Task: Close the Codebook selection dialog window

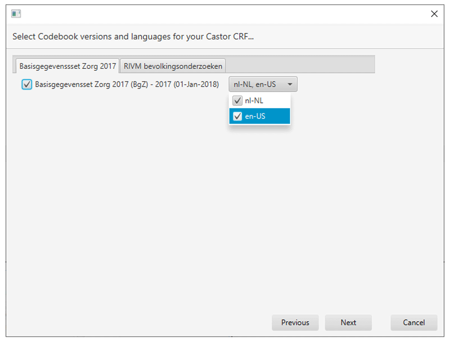Action: [434, 14]
